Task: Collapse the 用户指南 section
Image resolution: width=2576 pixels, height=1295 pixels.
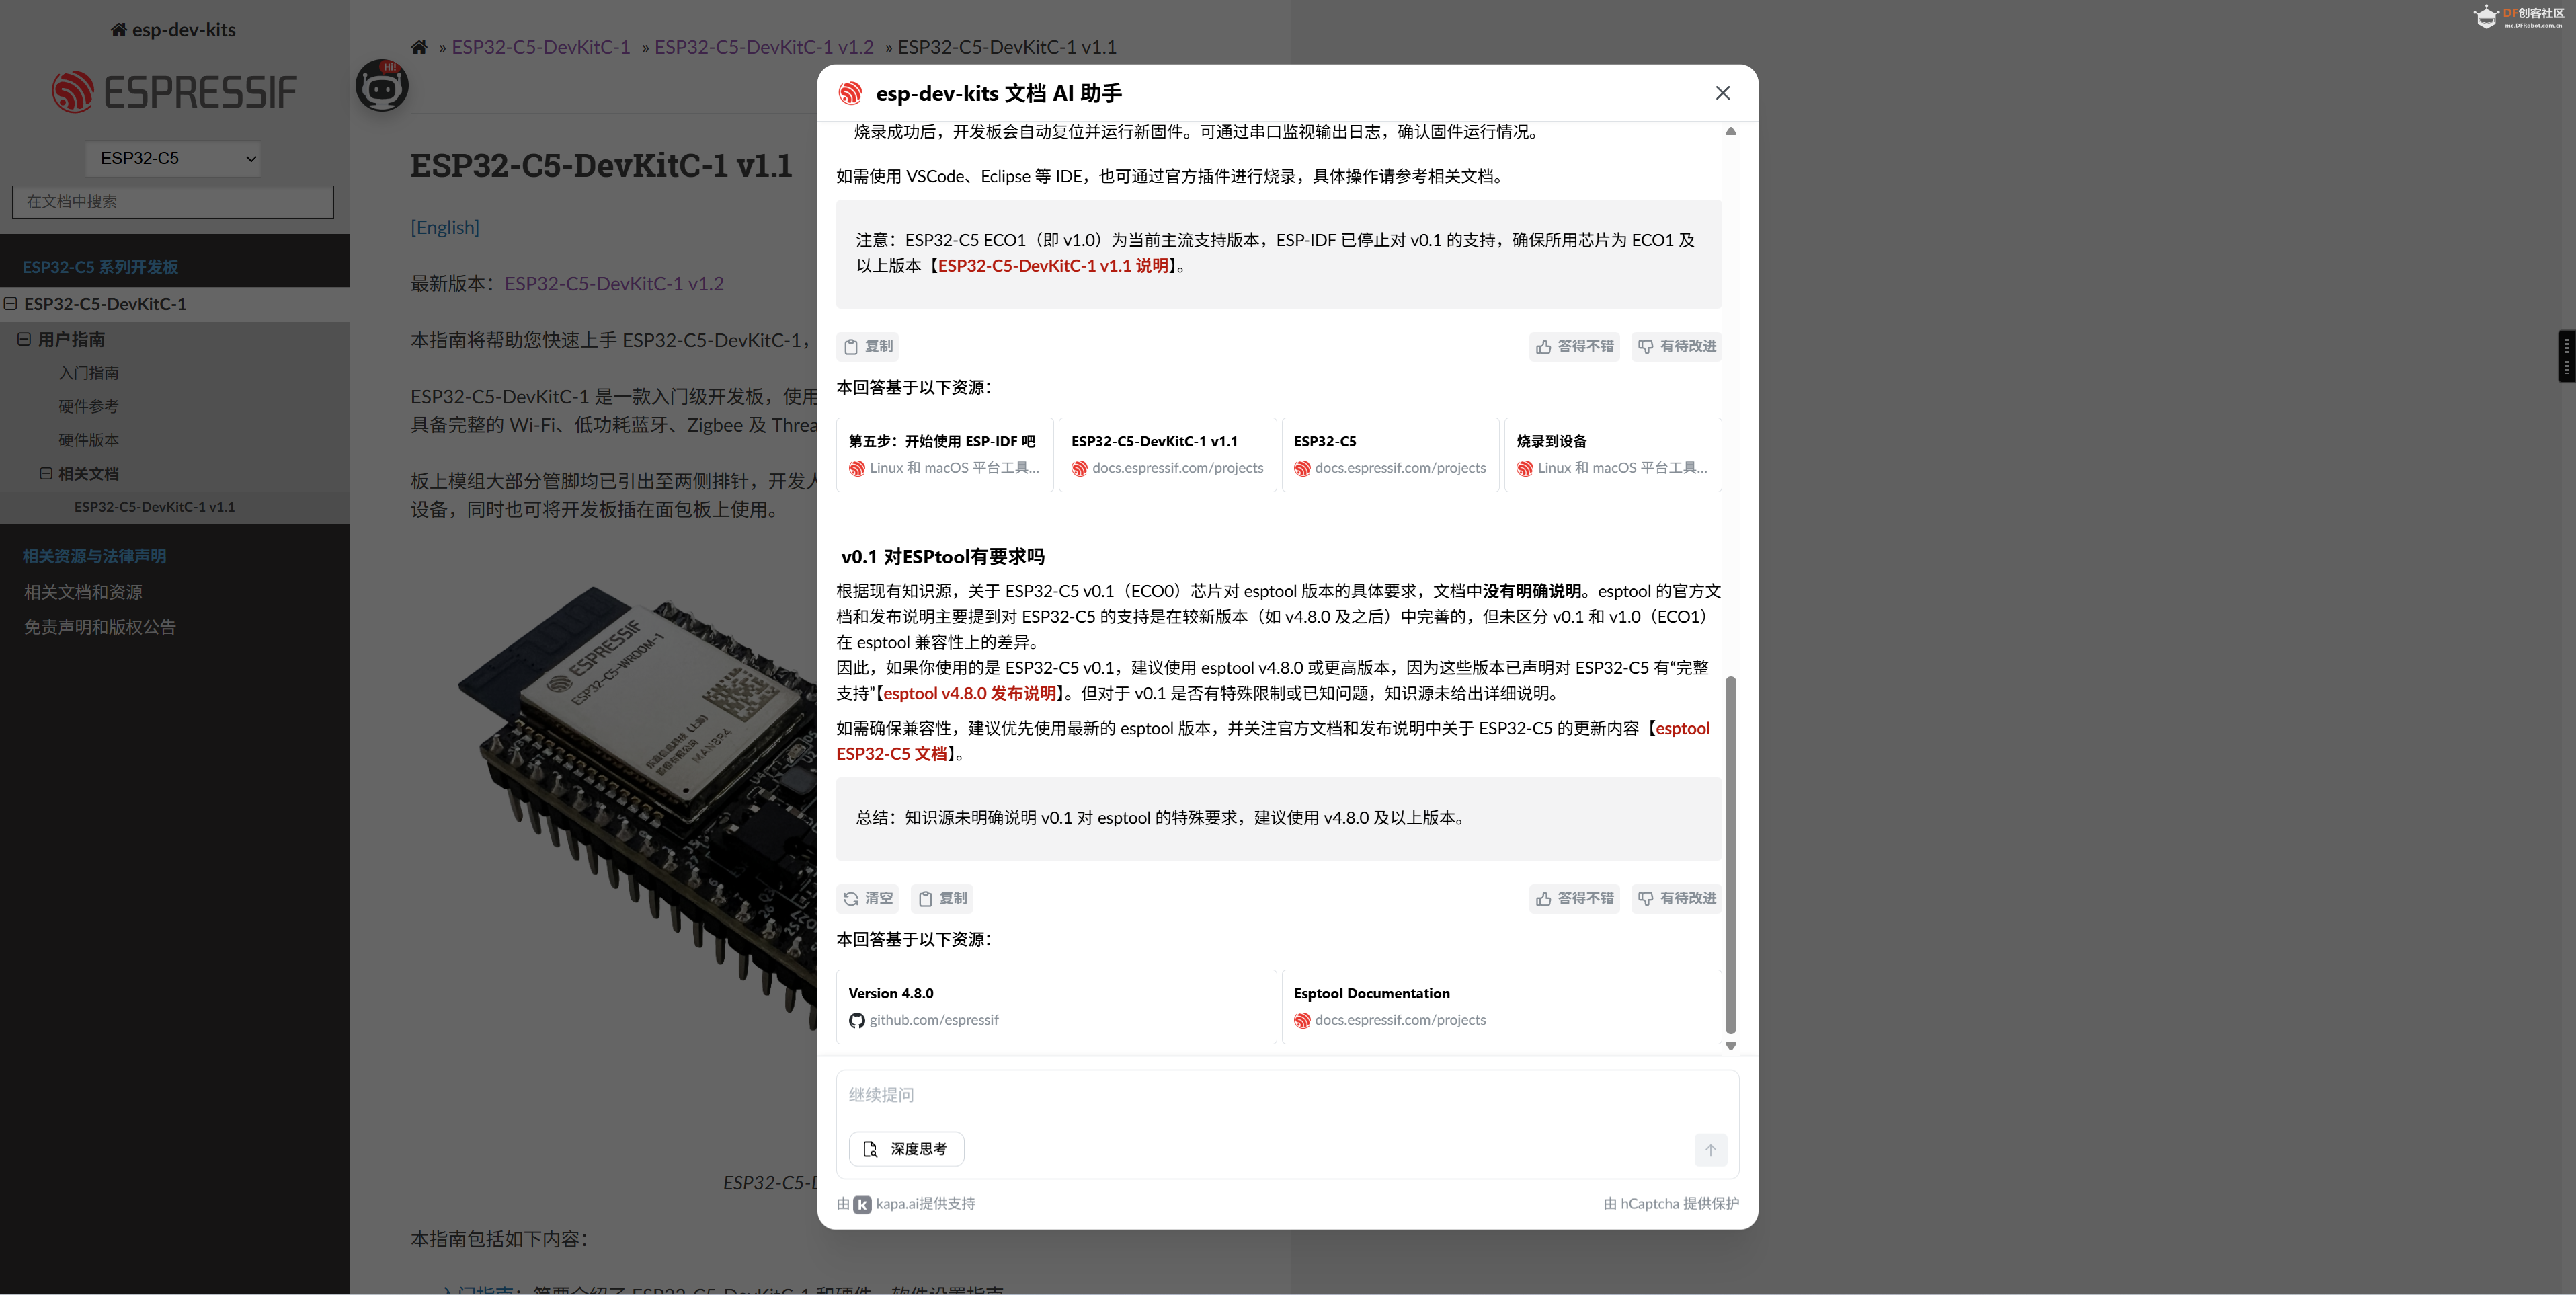Action: coord(24,339)
